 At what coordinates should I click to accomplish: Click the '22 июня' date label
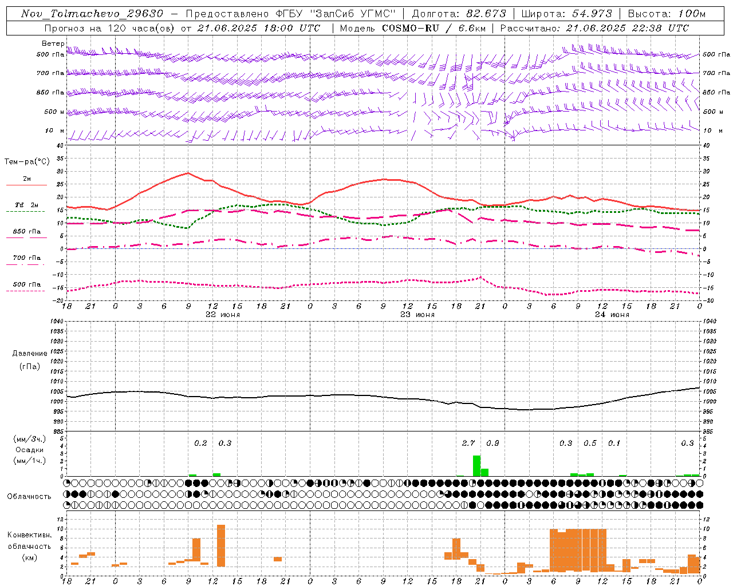[223, 315]
